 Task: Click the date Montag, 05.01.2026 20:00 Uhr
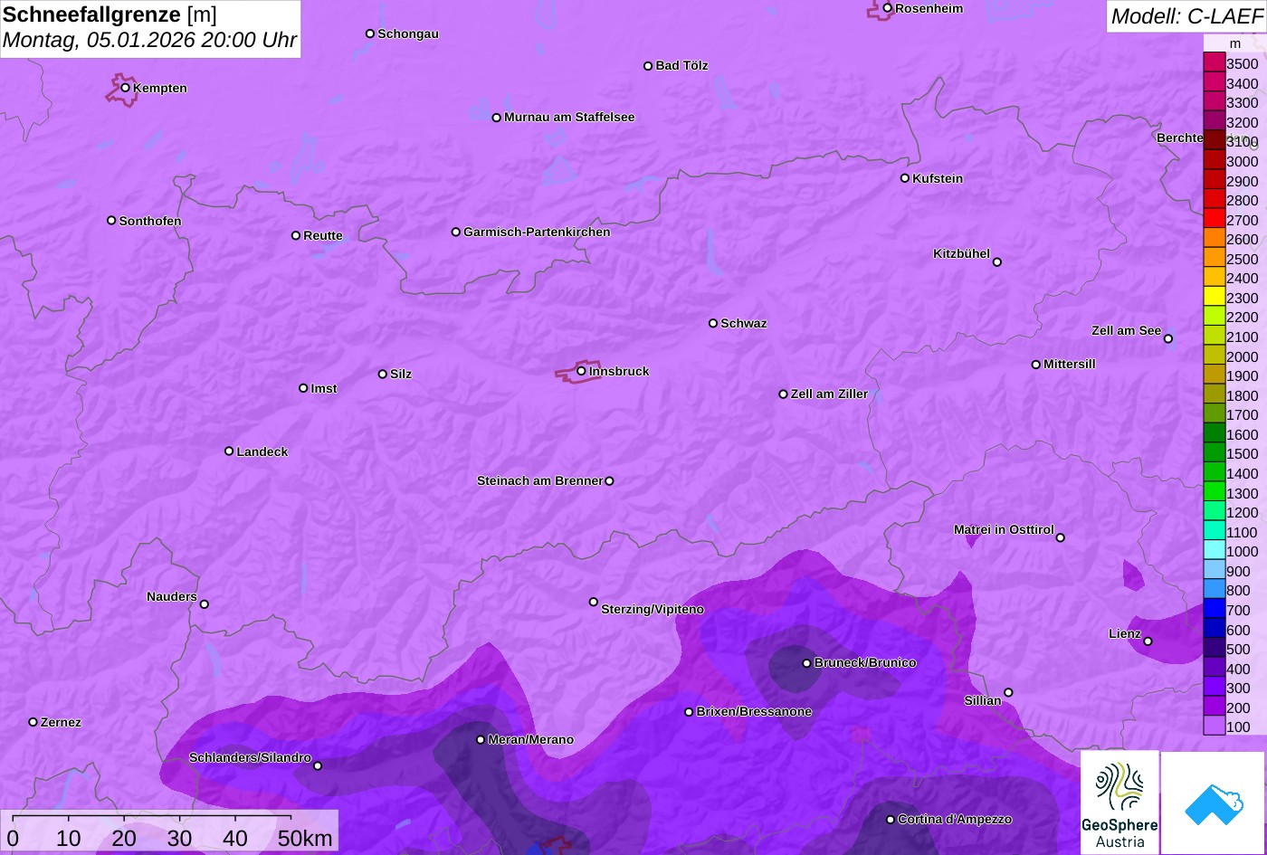(149, 41)
